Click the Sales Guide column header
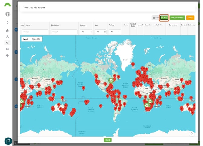Viewport: 203px width, 146px height. click(158, 25)
